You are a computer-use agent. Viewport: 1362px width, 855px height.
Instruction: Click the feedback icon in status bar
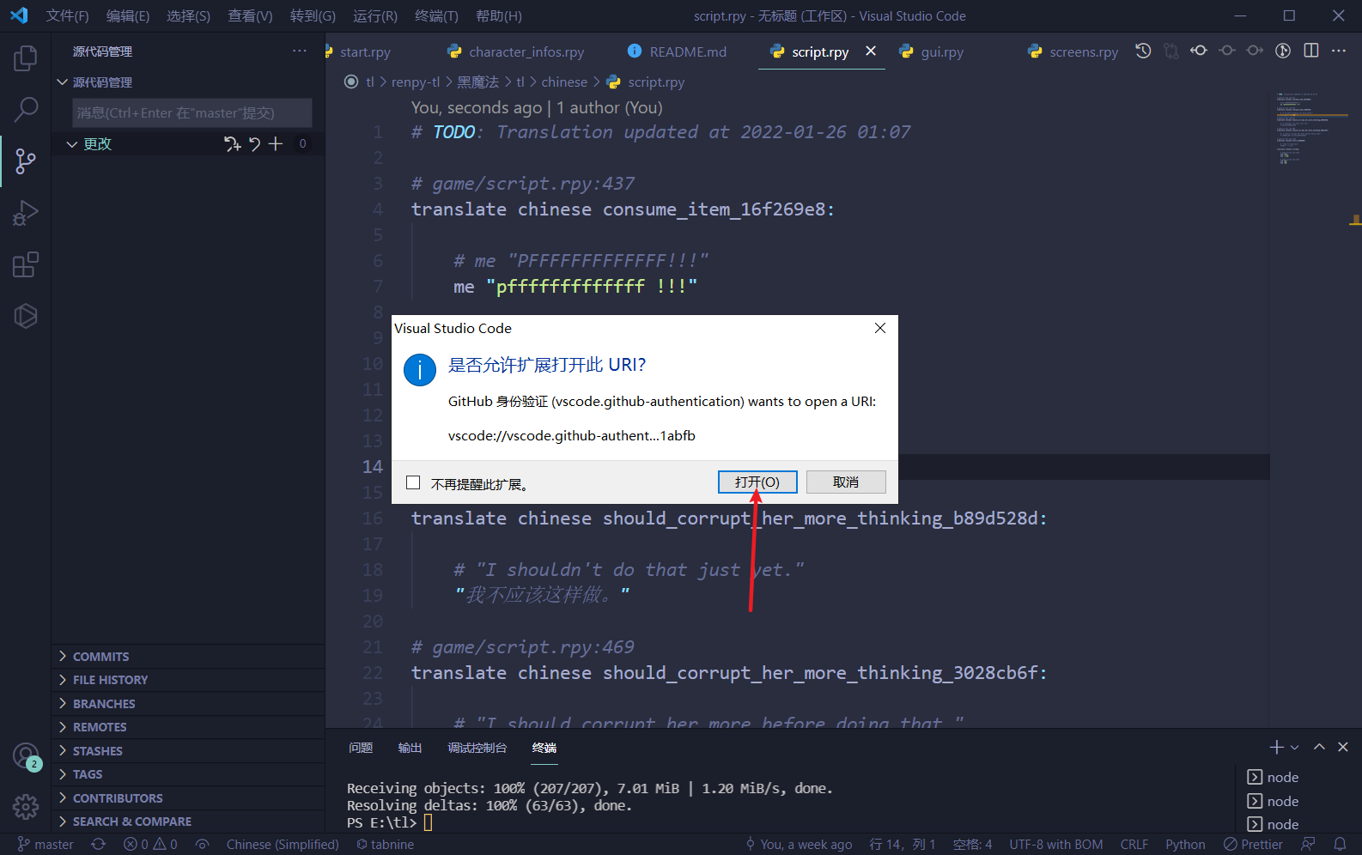(1308, 844)
